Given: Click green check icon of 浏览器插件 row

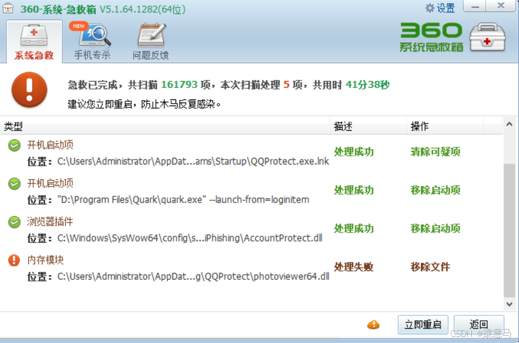Looking at the screenshot, I should pos(14,222).
